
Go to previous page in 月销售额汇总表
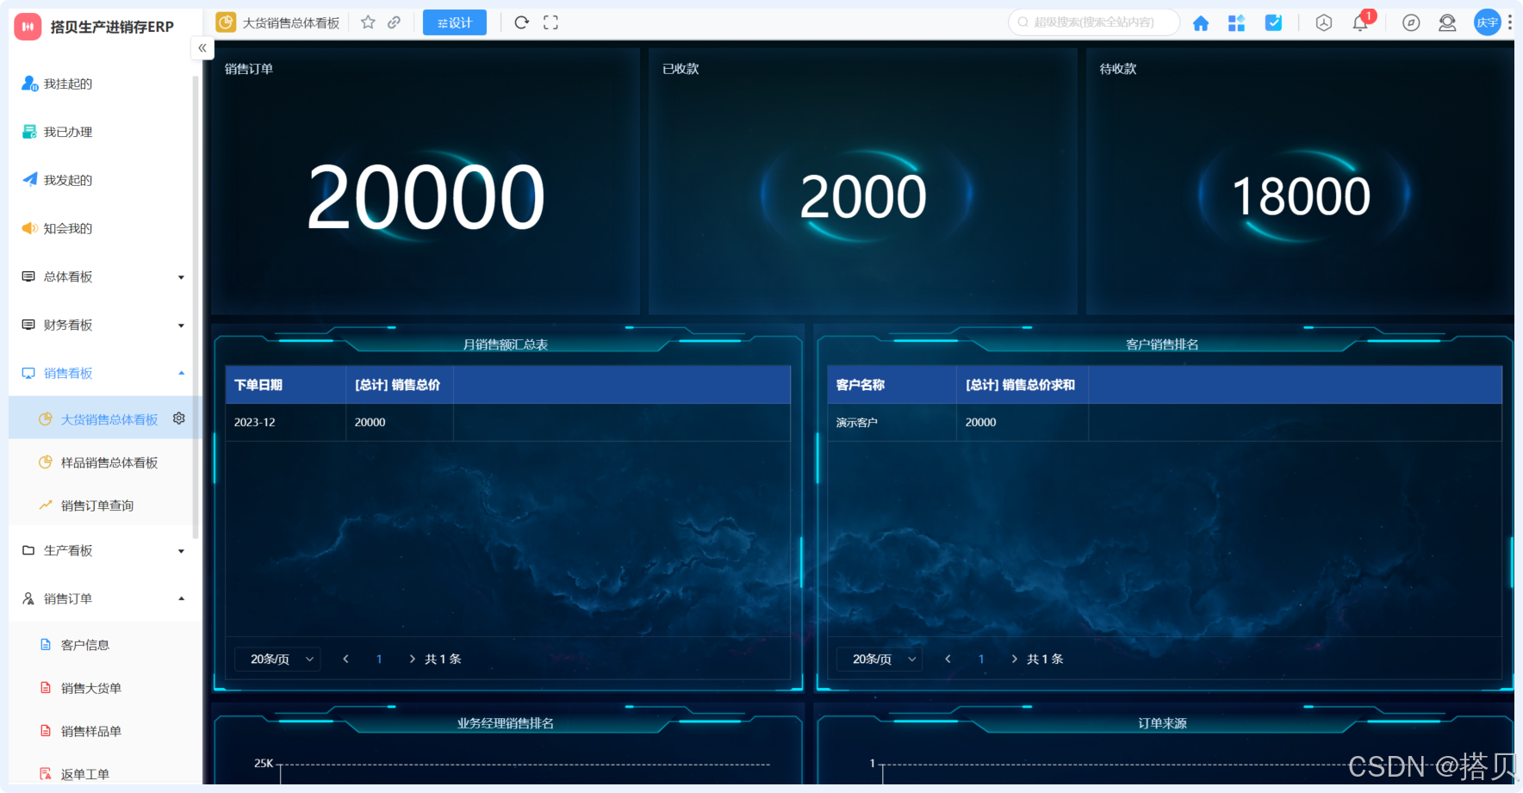[345, 659]
